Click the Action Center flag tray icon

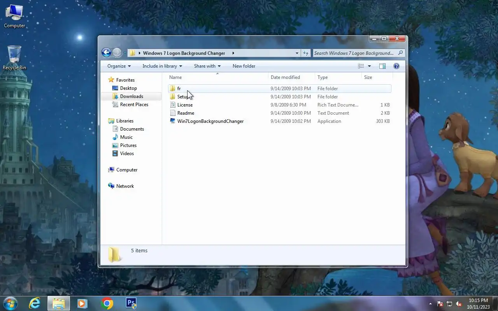pos(440,304)
